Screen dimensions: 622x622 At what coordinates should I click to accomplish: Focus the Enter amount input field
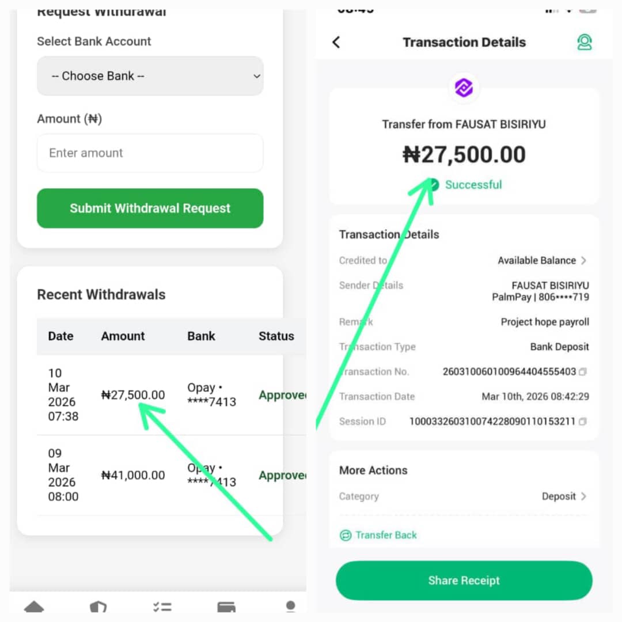(x=150, y=153)
